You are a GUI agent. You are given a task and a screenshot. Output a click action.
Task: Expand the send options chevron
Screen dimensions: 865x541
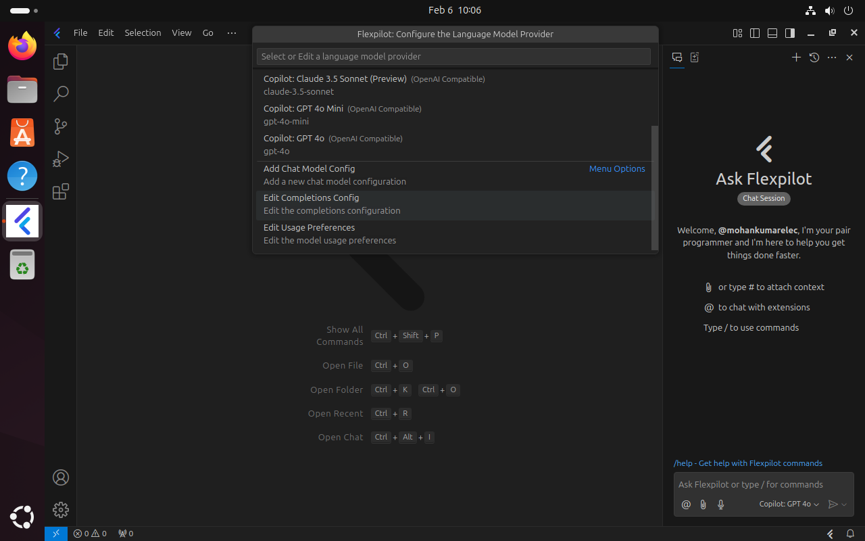pyautogui.click(x=845, y=504)
